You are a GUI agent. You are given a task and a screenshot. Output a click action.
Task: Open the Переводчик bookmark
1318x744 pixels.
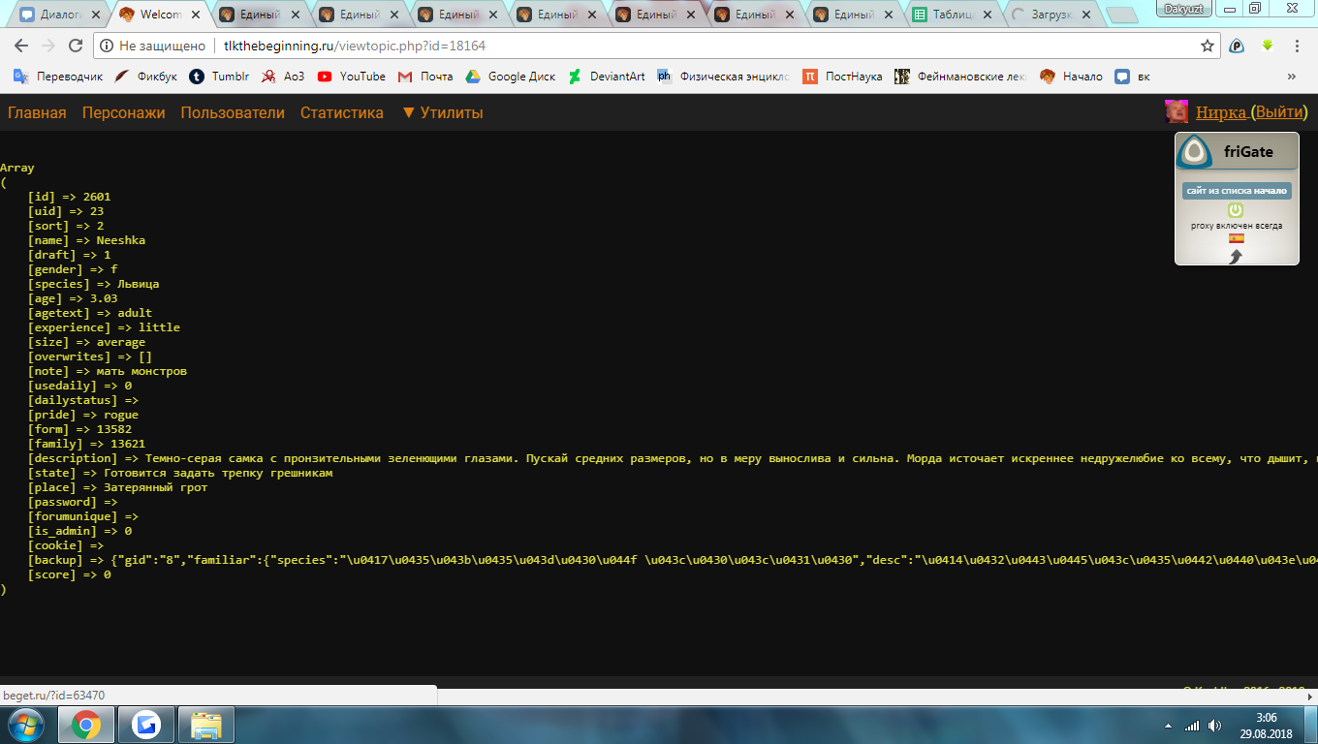(x=57, y=77)
